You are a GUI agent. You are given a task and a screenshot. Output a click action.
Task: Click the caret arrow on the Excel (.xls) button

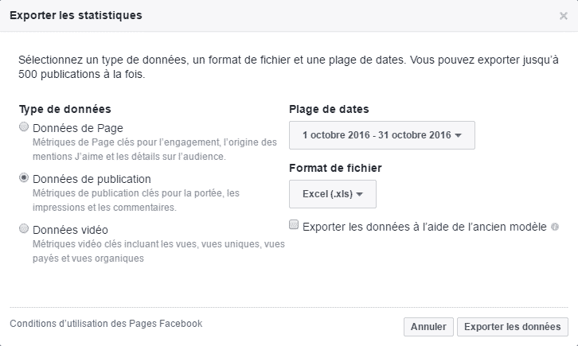pyautogui.click(x=360, y=194)
